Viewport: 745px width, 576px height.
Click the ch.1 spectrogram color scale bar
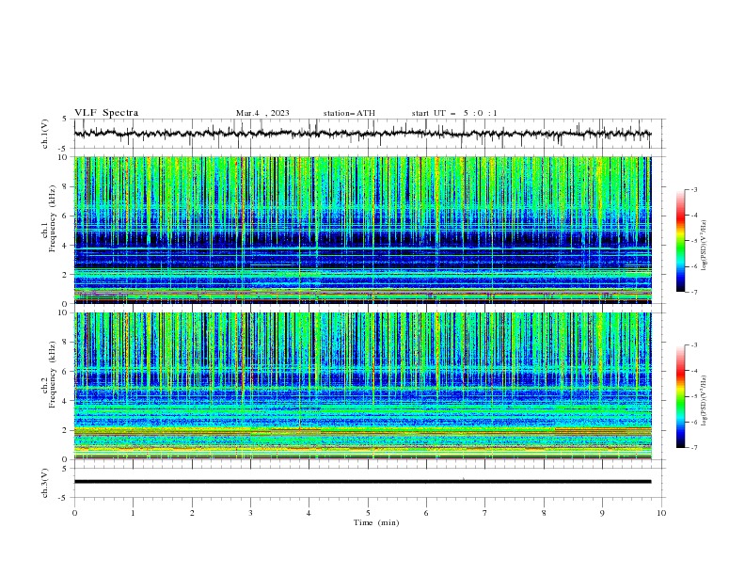pos(681,241)
